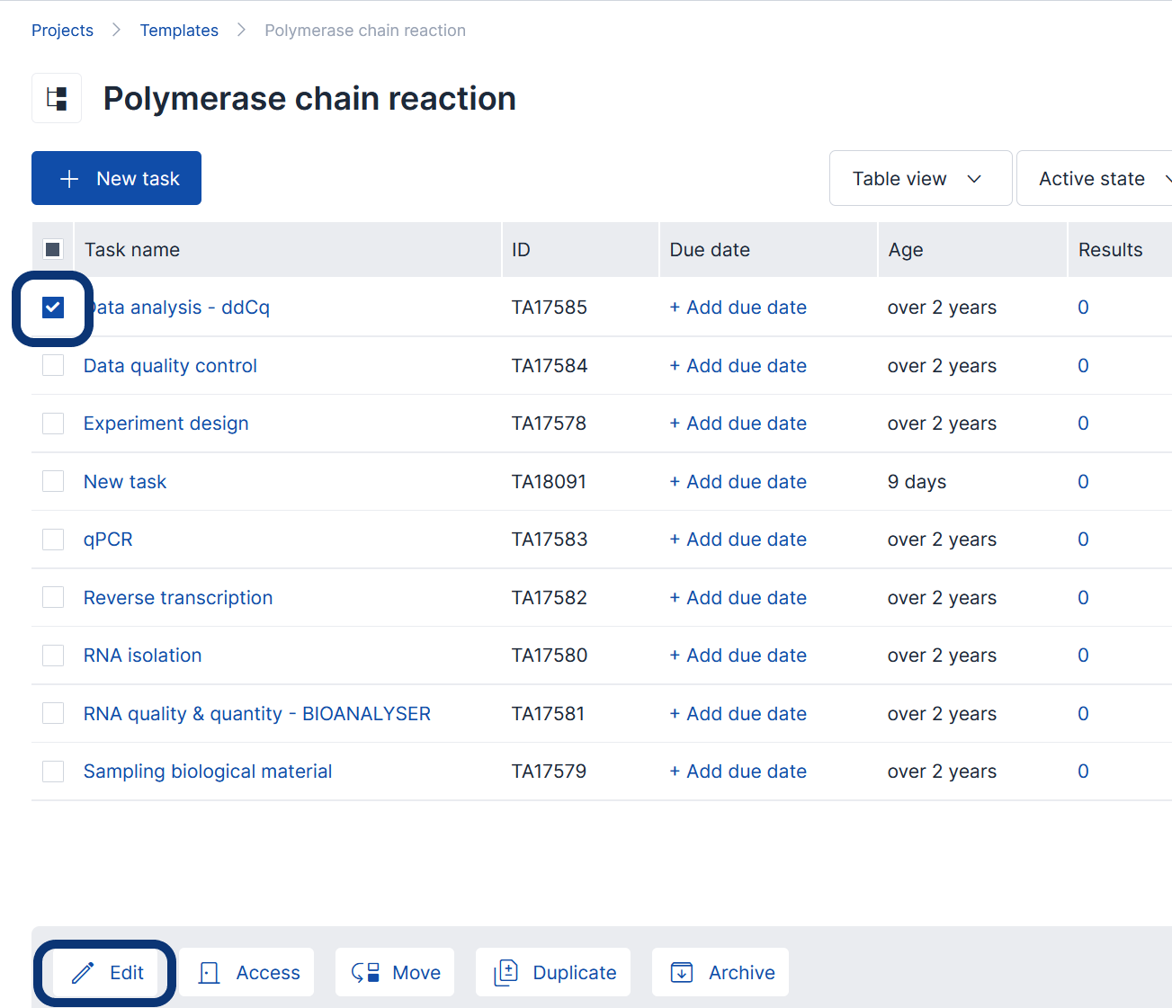Click the Archive box icon
This screenshot has width=1172, height=1008.
coord(682,973)
